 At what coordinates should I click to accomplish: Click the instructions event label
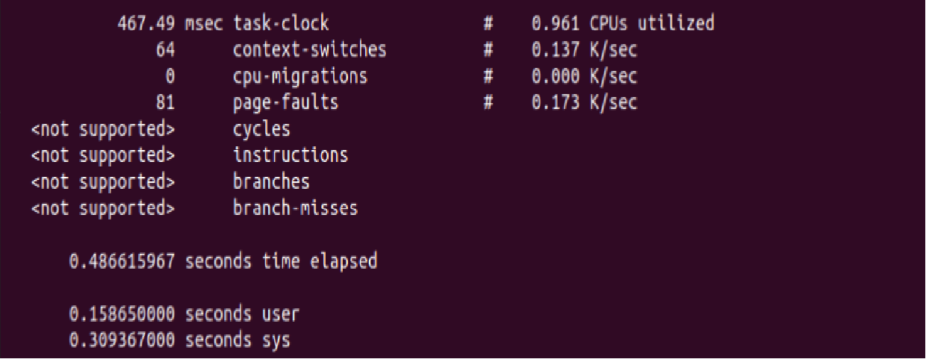point(290,155)
